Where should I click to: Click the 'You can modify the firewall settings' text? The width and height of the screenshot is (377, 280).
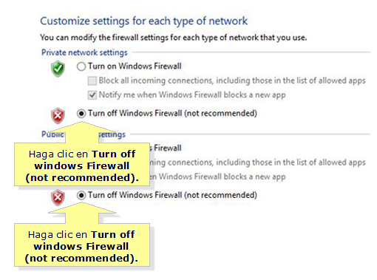pyautogui.click(x=174, y=38)
